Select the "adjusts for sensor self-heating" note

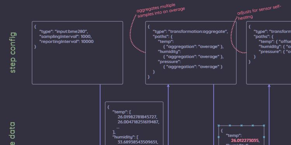259,12
